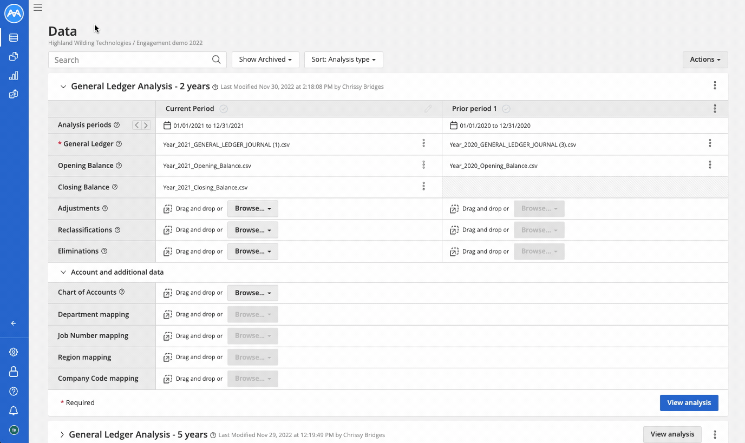Click Prior period date range 01/01/2020 to 12/31/2020
The width and height of the screenshot is (745, 443).
click(495, 125)
